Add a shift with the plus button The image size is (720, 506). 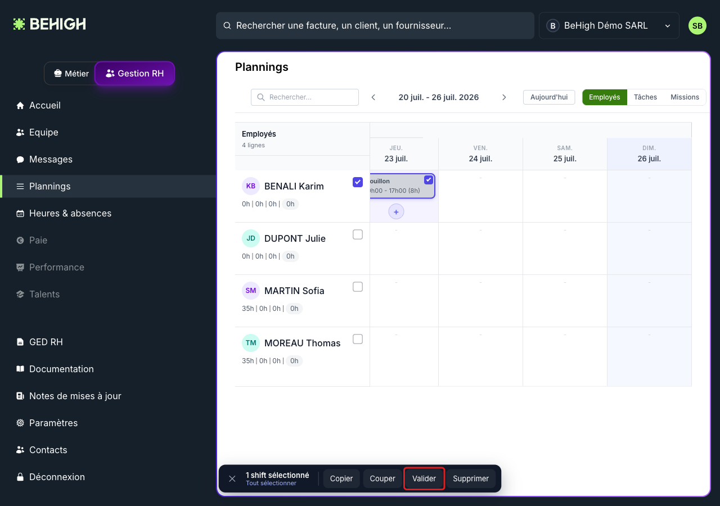point(396,212)
